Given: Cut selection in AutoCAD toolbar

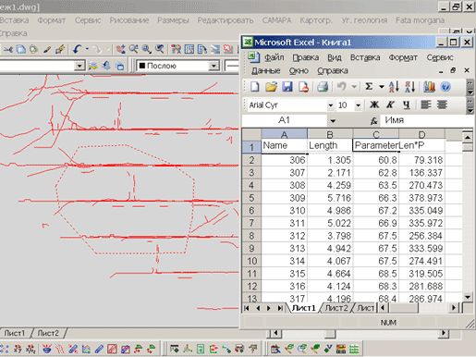Looking at the screenshot, I should pos(8,49).
